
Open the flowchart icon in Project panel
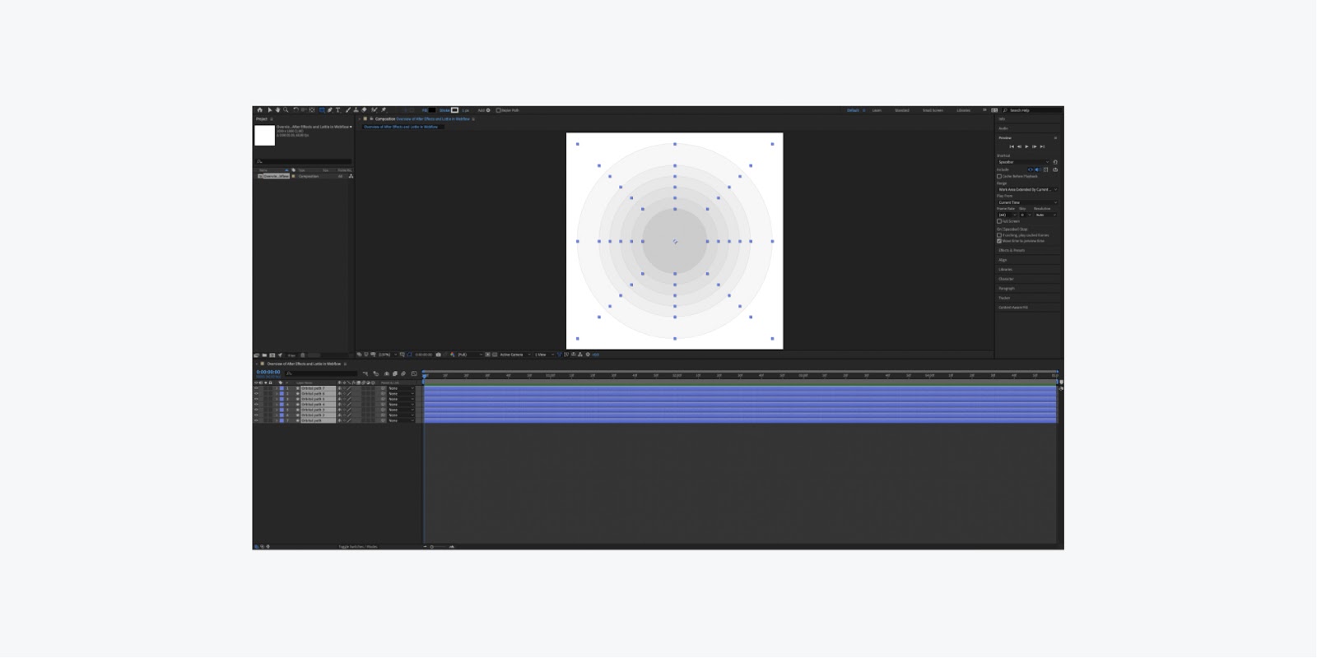[x=351, y=176]
